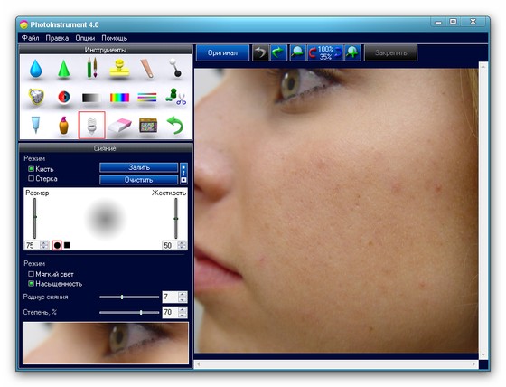506x387 pixels.
Task: Increase Жесткость with its spinner arrows
Action: [x=182, y=243]
